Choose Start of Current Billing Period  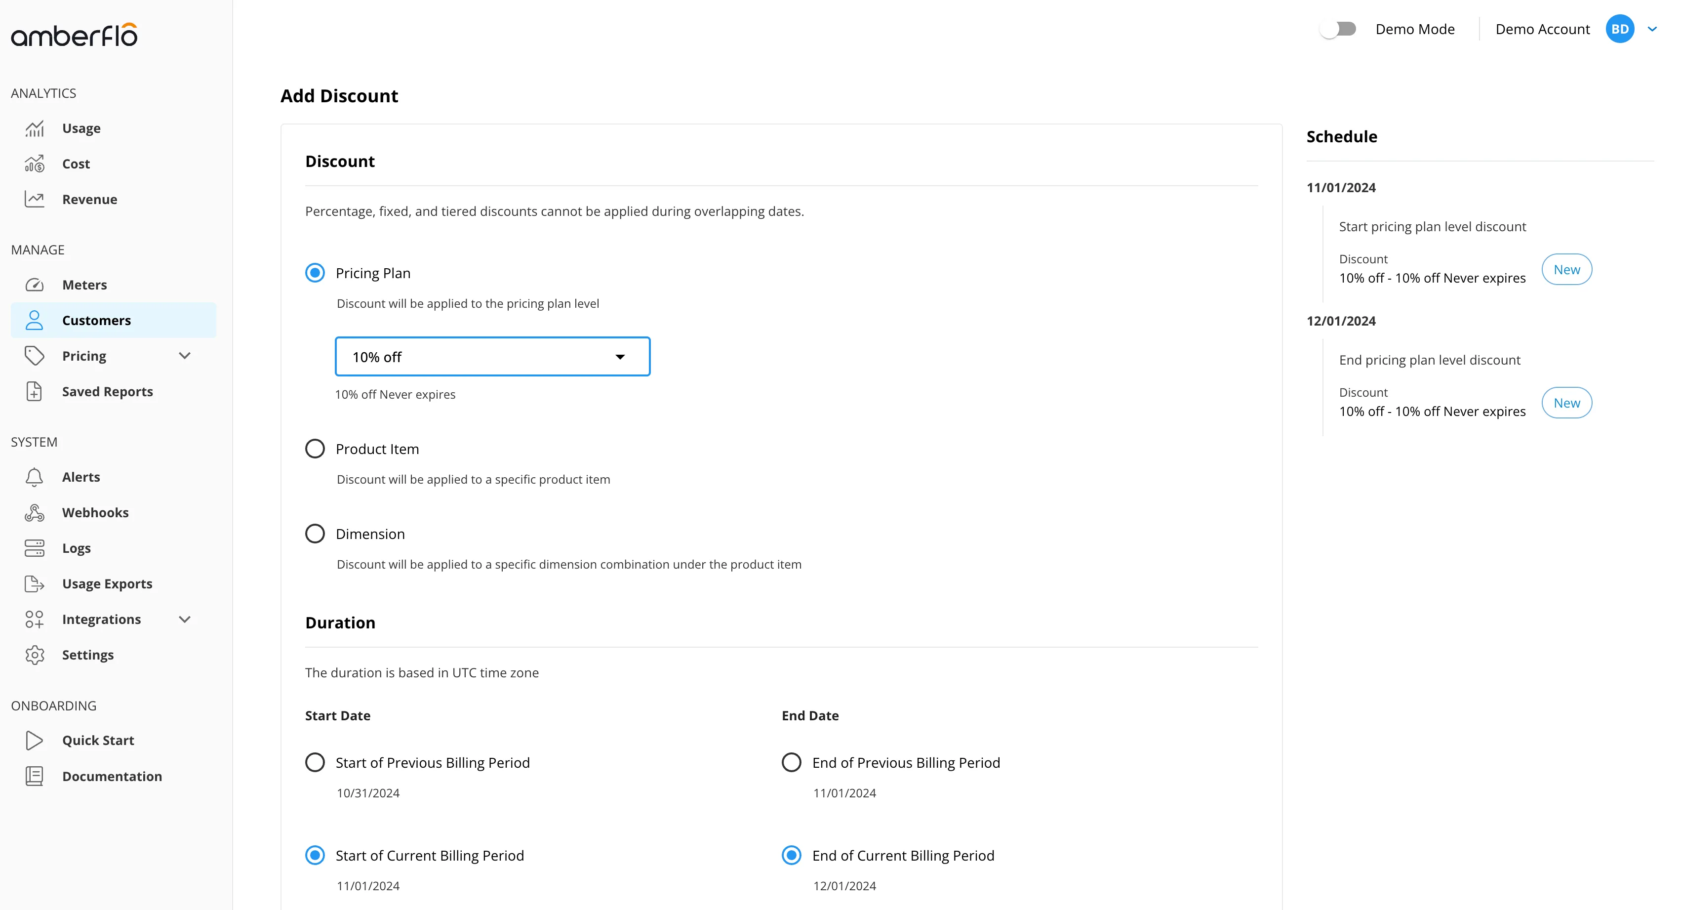tap(315, 855)
